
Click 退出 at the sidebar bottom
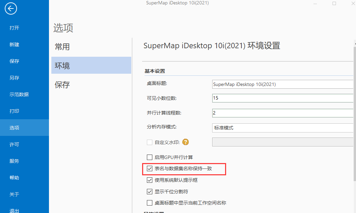[x=14, y=211]
